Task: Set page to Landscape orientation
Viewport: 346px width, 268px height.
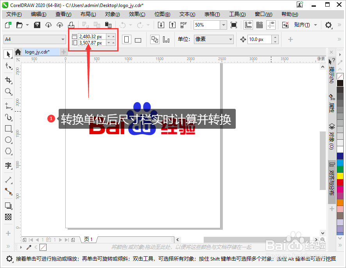Action: coord(138,40)
